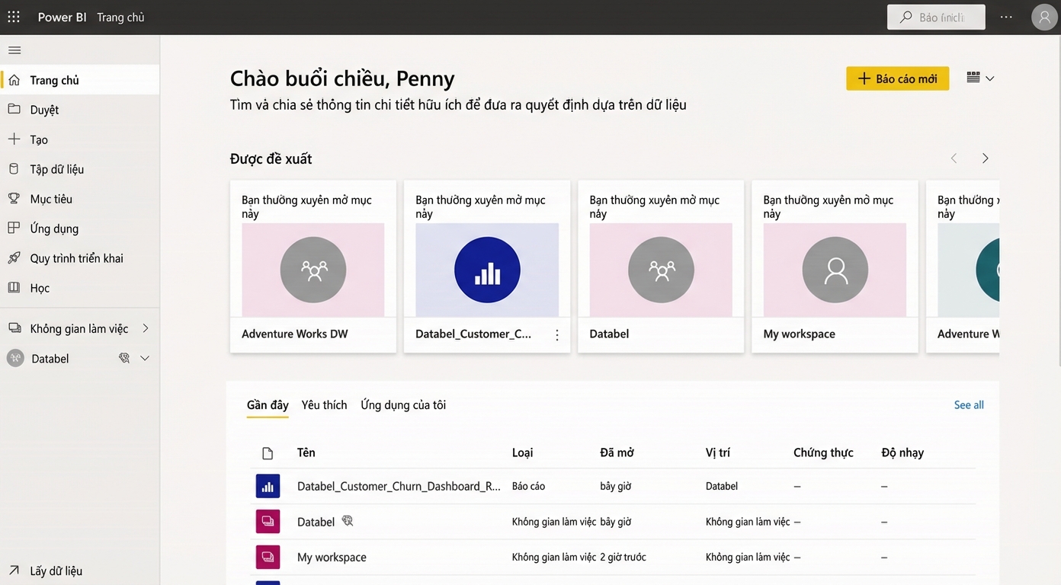Viewport: 1061px width, 585px height.
Task: Open Quy trình triển khai in the sidebar
Action: click(x=80, y=258)
